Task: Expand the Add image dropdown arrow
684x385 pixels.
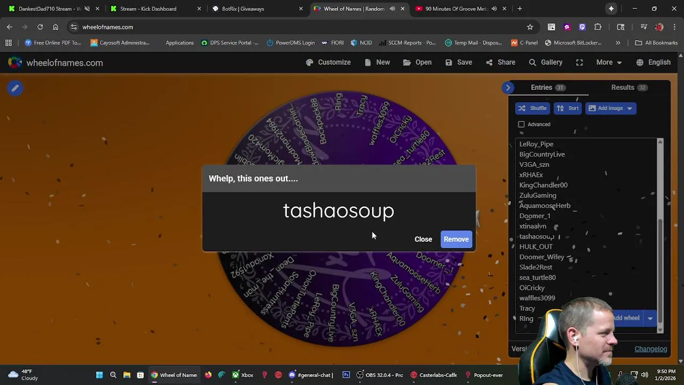Action: [629, 108]
